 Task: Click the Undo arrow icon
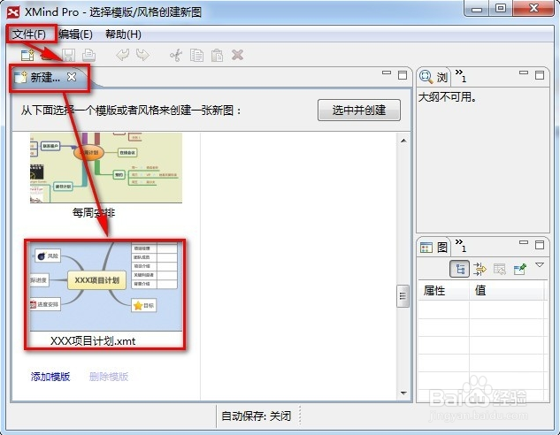click(x=123, y=55)
